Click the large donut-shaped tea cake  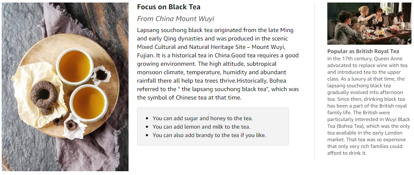click(x=44, y=94)
